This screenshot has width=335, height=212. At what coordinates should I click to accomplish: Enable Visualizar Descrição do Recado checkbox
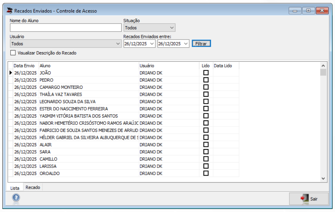tap(13, 53)
